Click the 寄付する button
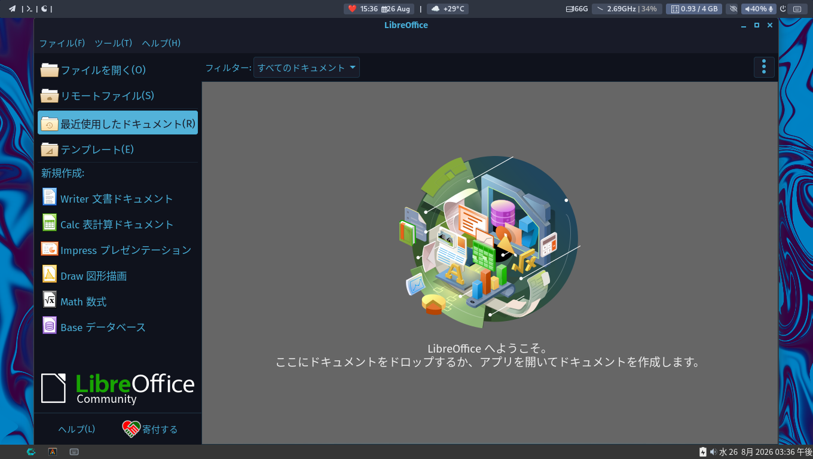This screenshot has height=459, width=813. (x=150, y=429)
